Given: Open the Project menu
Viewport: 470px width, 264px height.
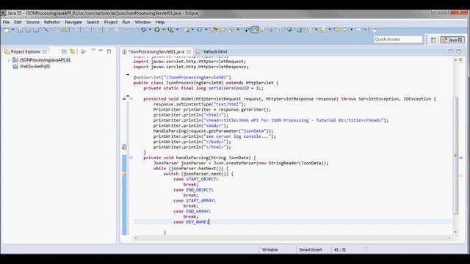Looking at the screenshot, I should click(111, 22).
